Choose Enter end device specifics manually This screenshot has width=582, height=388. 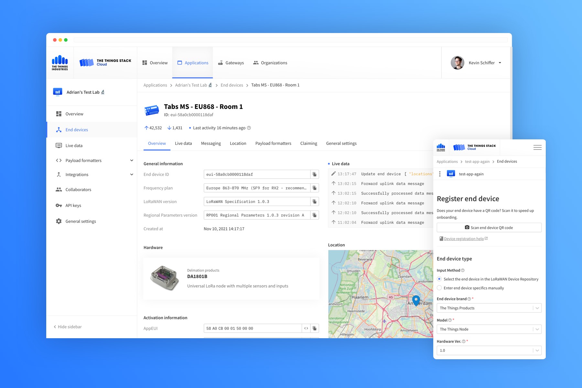pos(439,288)
